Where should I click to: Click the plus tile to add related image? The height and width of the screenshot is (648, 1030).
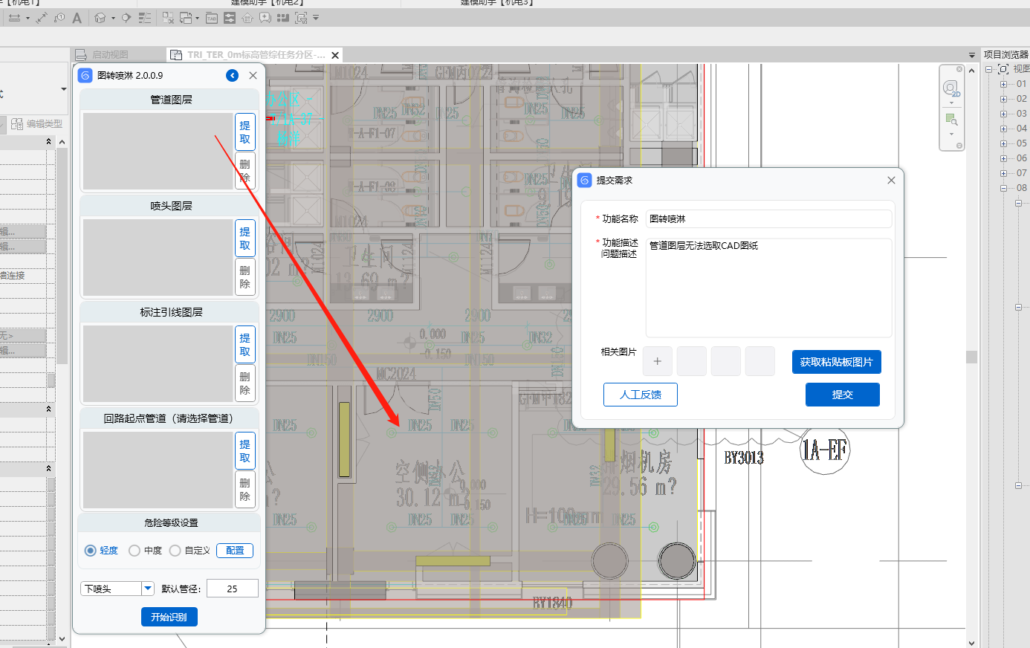[x=657, y=361]
